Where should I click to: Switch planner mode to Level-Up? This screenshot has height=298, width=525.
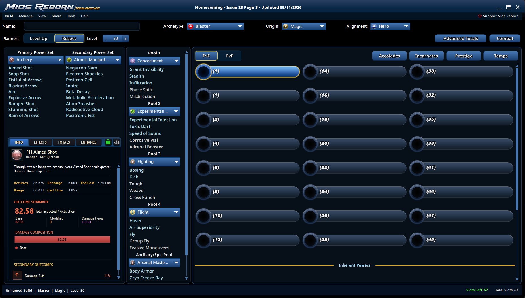pyautogui.click(x=39, y=39)
